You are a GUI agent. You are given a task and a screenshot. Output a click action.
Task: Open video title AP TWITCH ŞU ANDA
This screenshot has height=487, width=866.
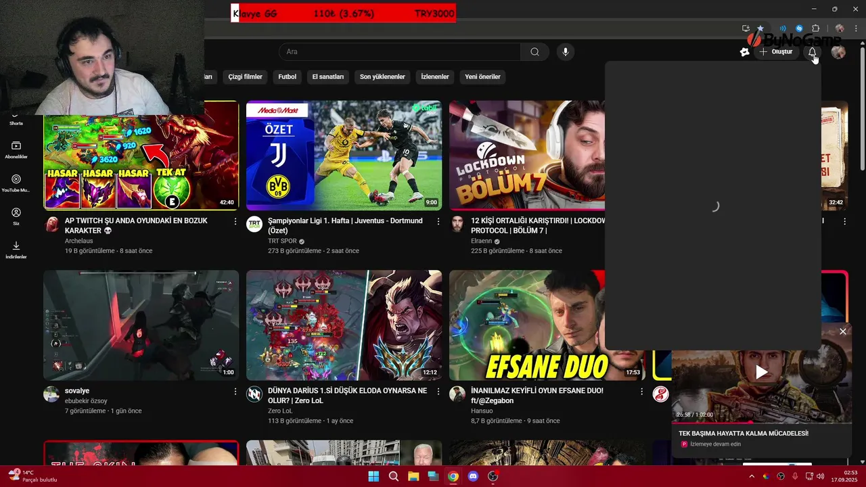pyautogui.click(x=136, y=225)
